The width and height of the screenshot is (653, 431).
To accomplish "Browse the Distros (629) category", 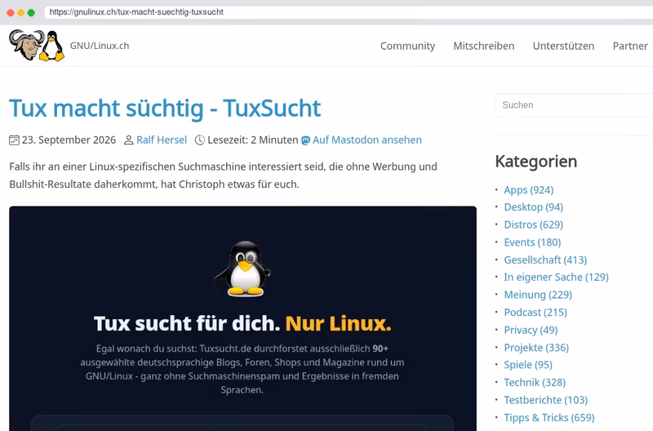I will coord(534,224).
